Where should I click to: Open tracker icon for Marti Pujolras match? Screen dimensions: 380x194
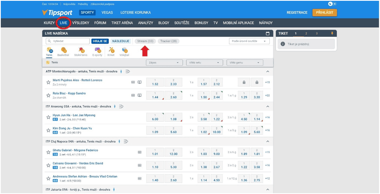[x=133, y=82]
